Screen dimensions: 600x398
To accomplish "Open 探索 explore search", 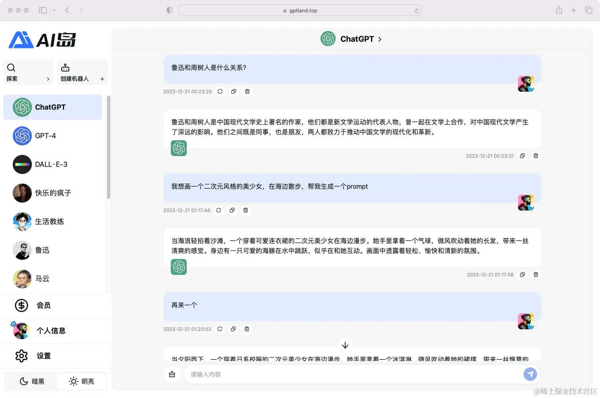I will pyautogui.click(x=28, y=72).
